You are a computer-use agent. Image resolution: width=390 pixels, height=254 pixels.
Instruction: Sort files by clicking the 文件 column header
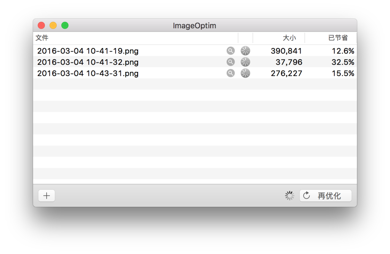(42, 38)
